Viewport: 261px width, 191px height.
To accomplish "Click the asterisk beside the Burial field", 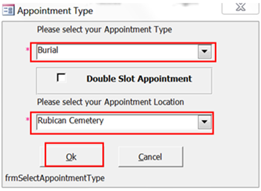I will 28,49.
